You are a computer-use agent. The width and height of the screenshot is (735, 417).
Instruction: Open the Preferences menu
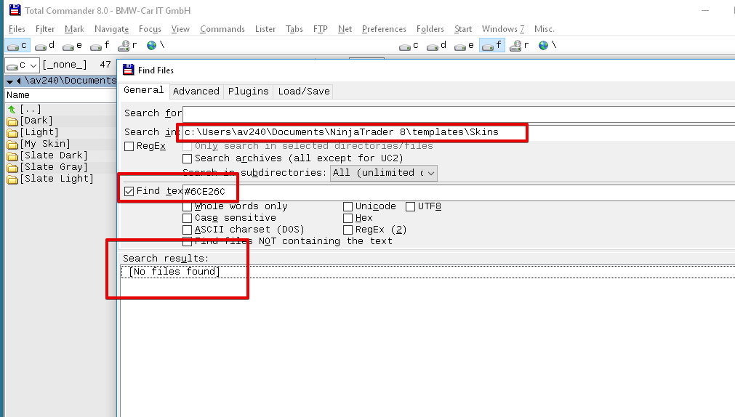(x=384, y=29)
